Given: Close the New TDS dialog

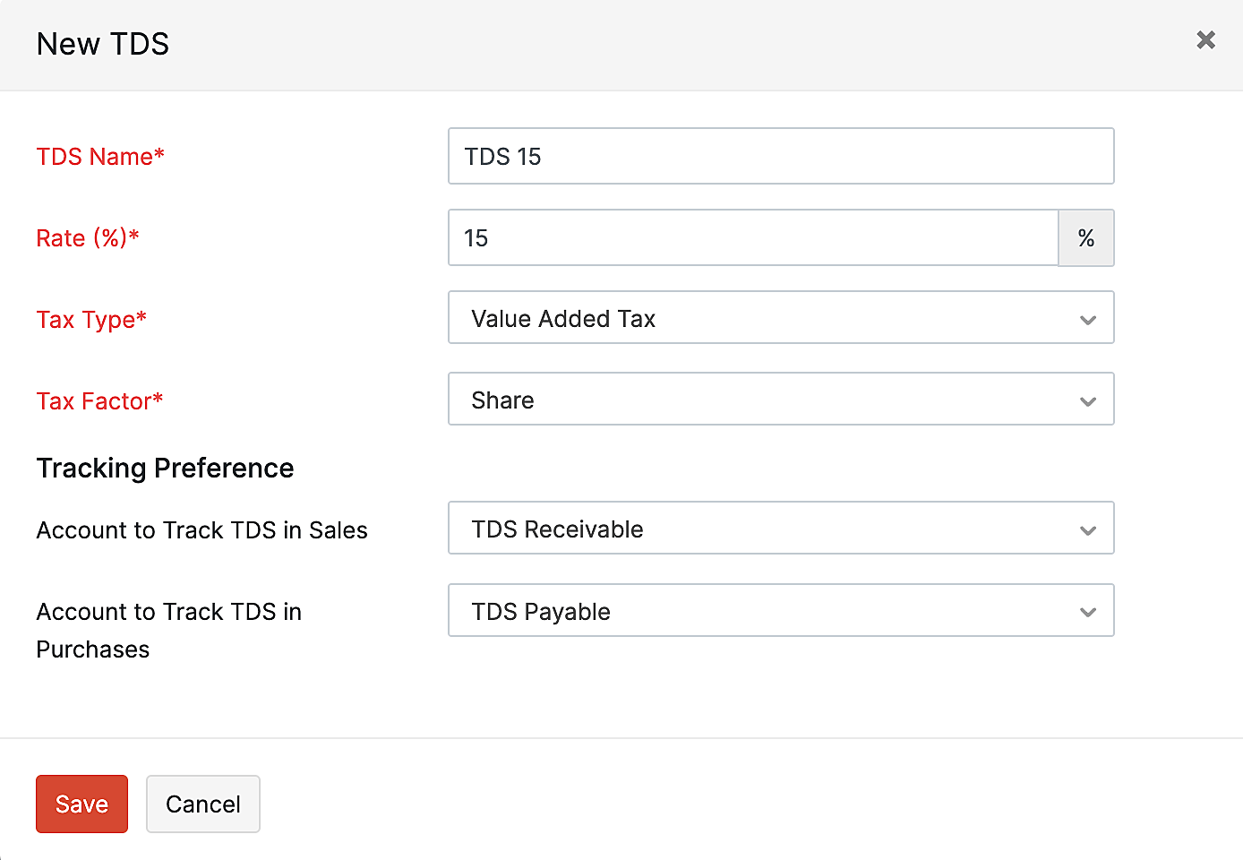Looking at the screenshot, I should [1205, 40].
